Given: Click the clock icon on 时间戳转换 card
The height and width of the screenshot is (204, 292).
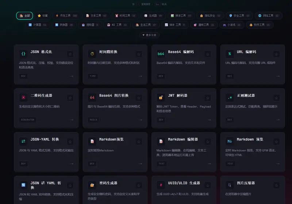Looking at the screenshot, I should tap(92, 54).
